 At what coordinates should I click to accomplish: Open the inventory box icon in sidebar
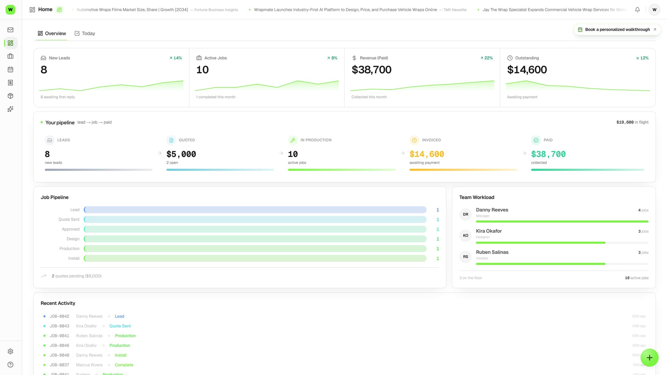(x=10, y=96)
